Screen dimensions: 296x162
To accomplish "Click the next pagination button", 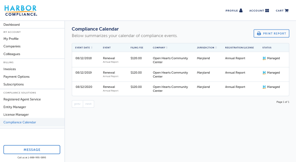I will pyautogui.click(x=88, y=104).
